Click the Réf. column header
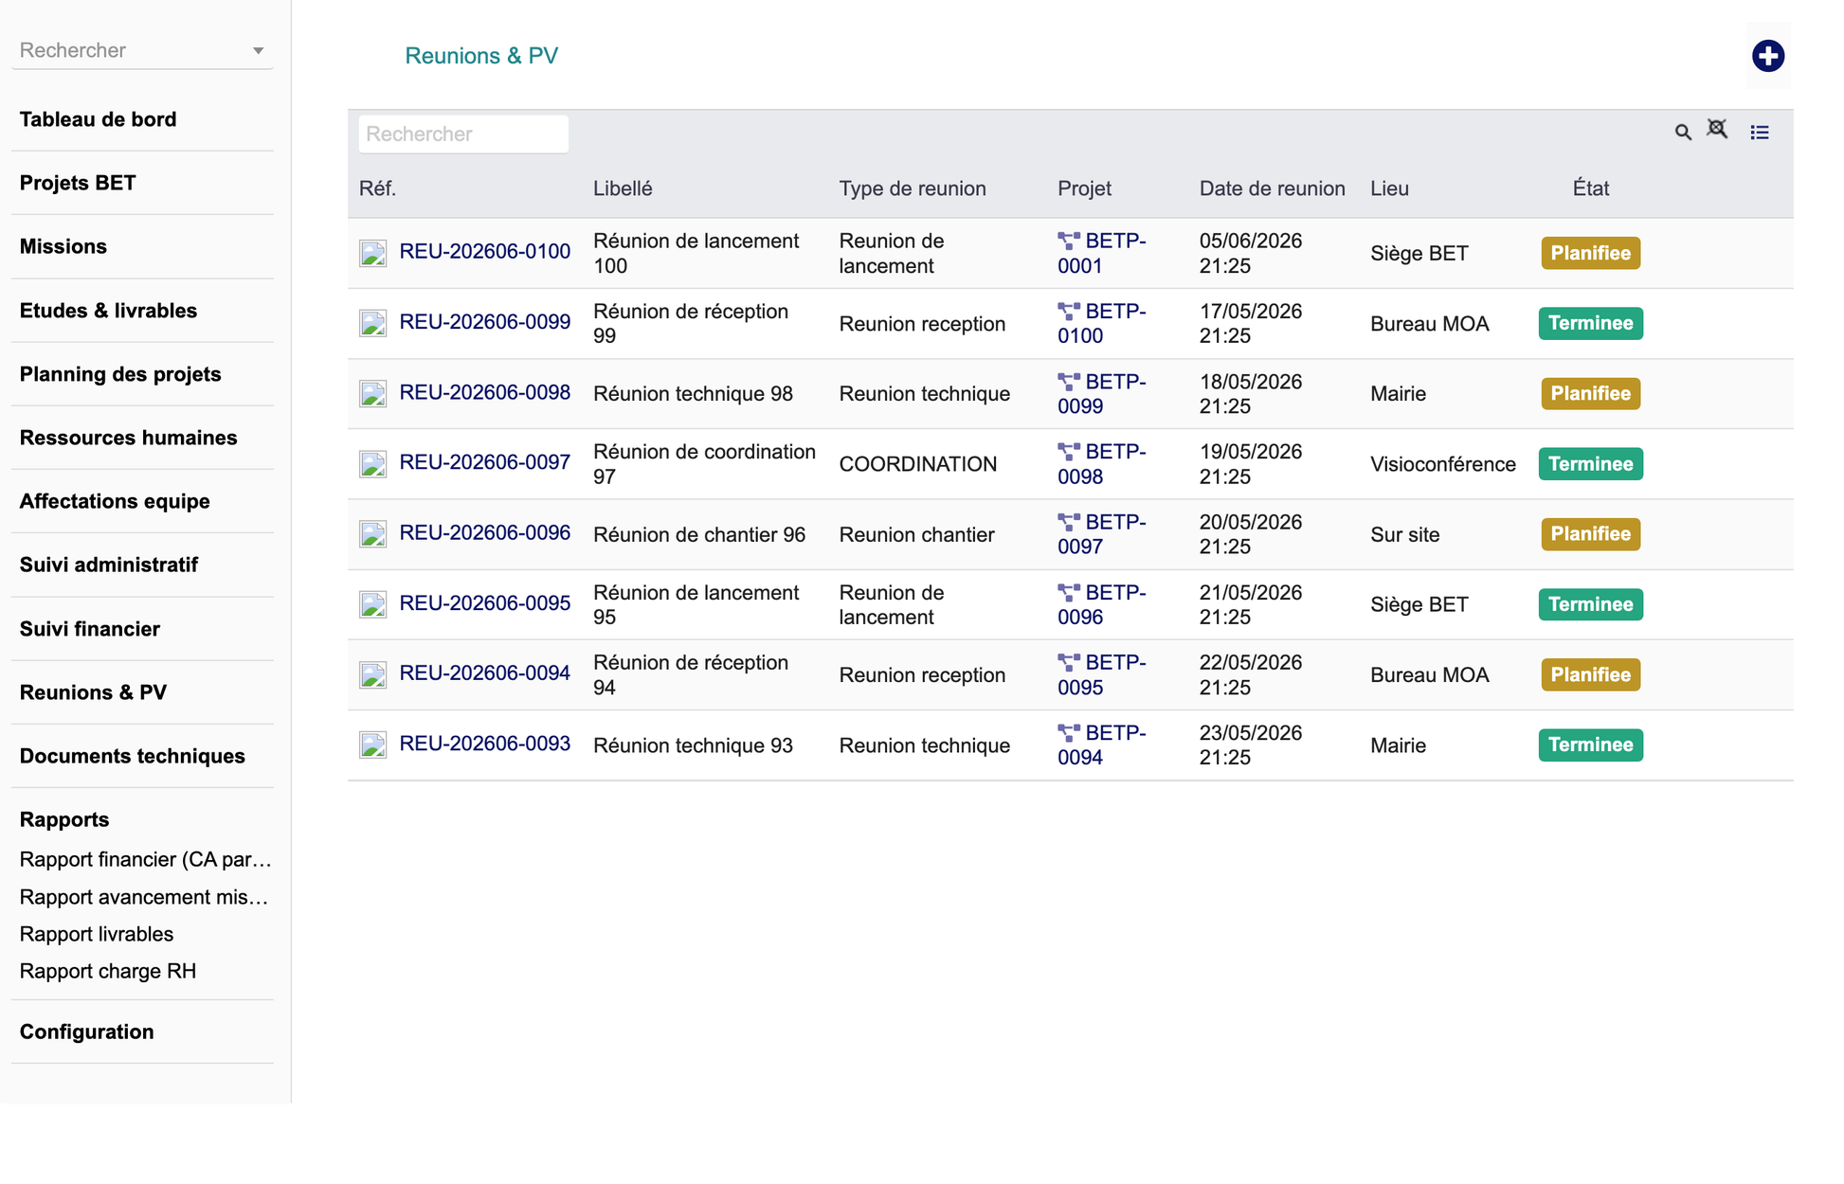 click(377, 188)
